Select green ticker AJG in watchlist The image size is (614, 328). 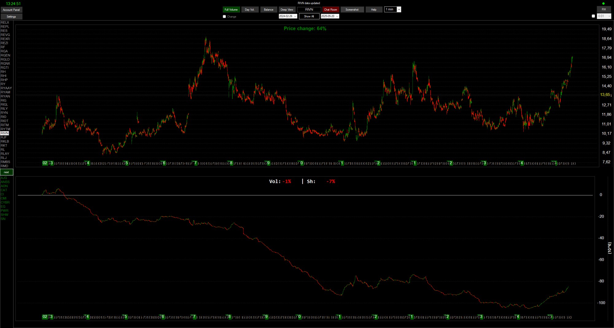[4, 178]
